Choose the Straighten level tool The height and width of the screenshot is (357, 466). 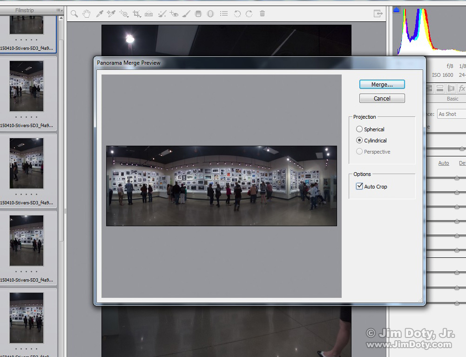click(x=149, y=13)
